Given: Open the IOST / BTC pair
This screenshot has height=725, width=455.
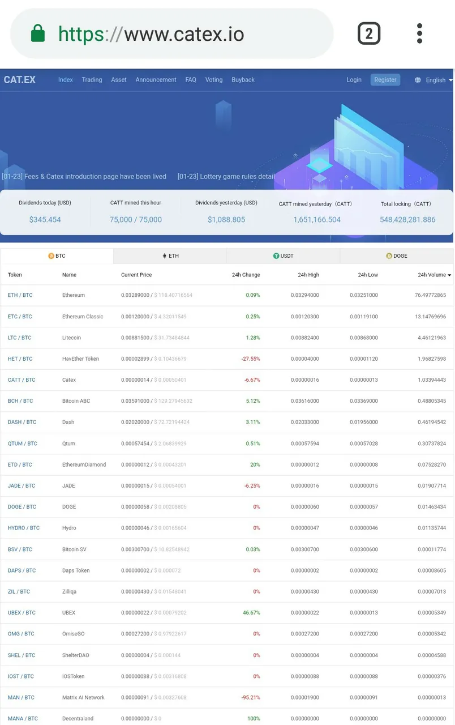Looking at the screenshot, I should tap(21, 676).
